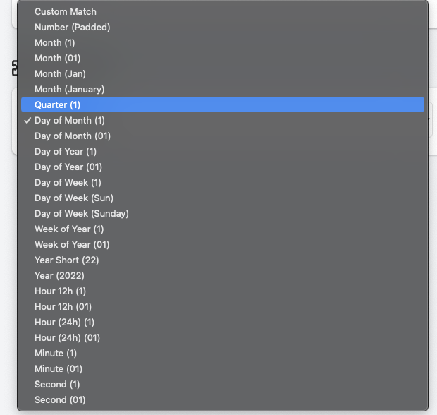This screenshot has width=437, height=415.
Task: Choose Day of Month (01)
Action: click(73, 136)
